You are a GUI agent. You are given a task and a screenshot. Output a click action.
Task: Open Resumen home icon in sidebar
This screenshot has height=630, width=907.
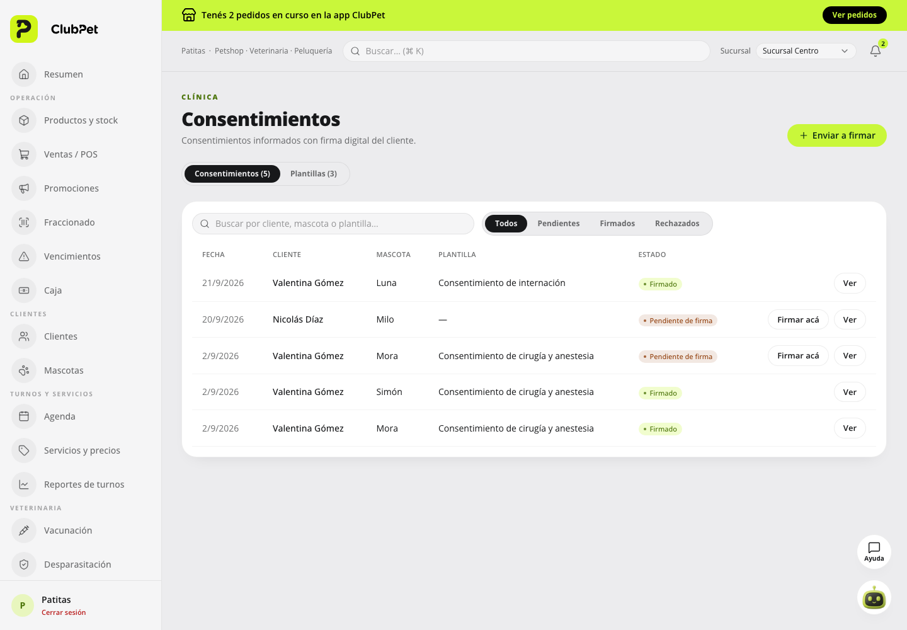pos(24,74)
